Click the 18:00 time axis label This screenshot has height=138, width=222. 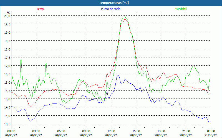click(161, 131)
